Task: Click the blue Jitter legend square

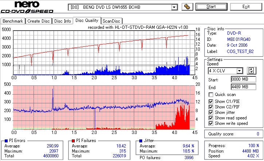Action: [x=141, y=141]
